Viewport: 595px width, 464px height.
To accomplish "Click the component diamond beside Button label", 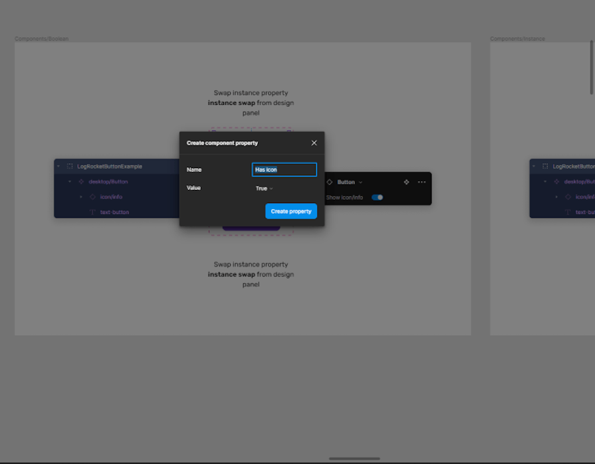I will click(329, 182).
